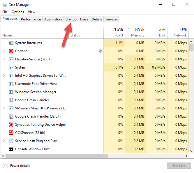
Task: Click the Task Manager title bar icon
Action: tap(5, 5)
